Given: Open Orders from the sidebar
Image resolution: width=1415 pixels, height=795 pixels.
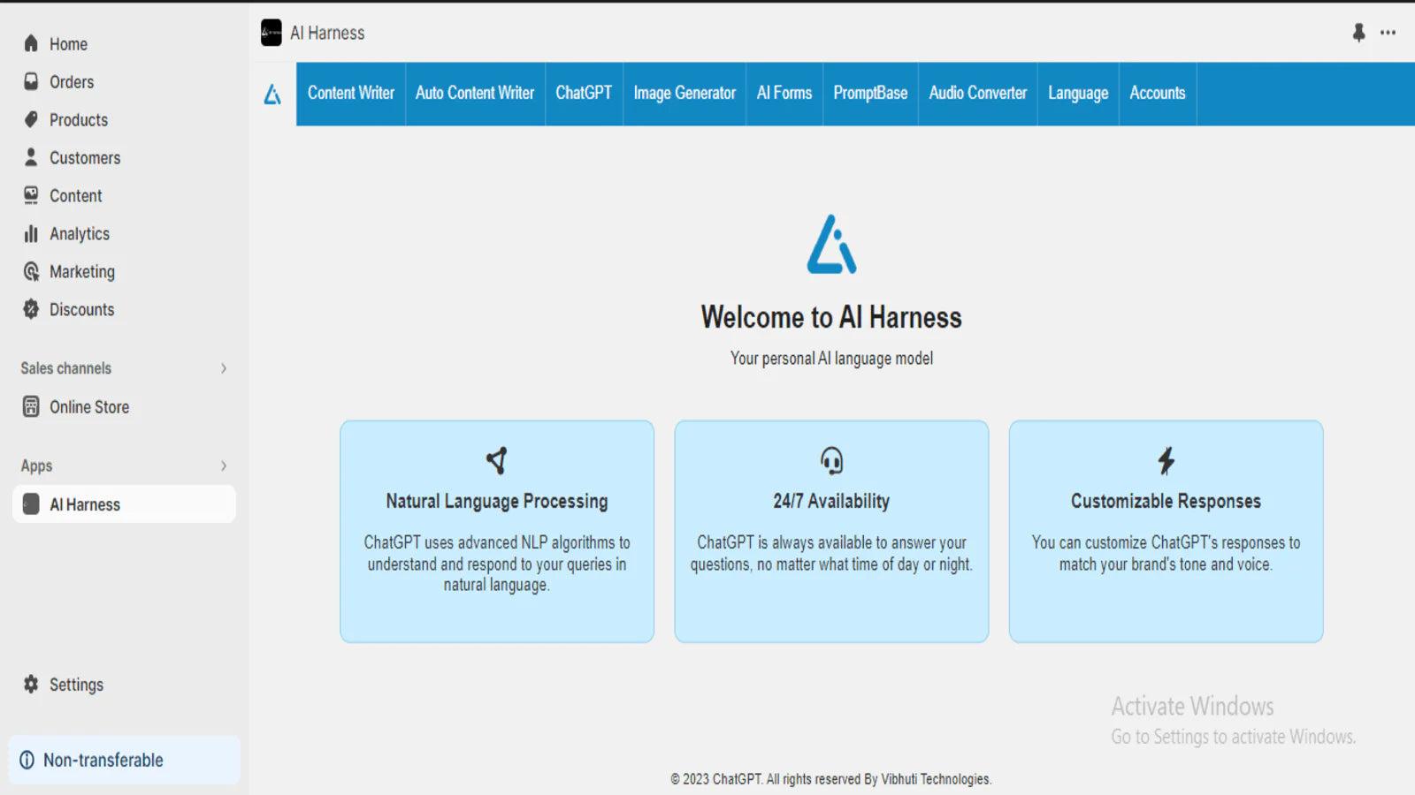Looking at the screenshot, I should (x=71, y=81).
